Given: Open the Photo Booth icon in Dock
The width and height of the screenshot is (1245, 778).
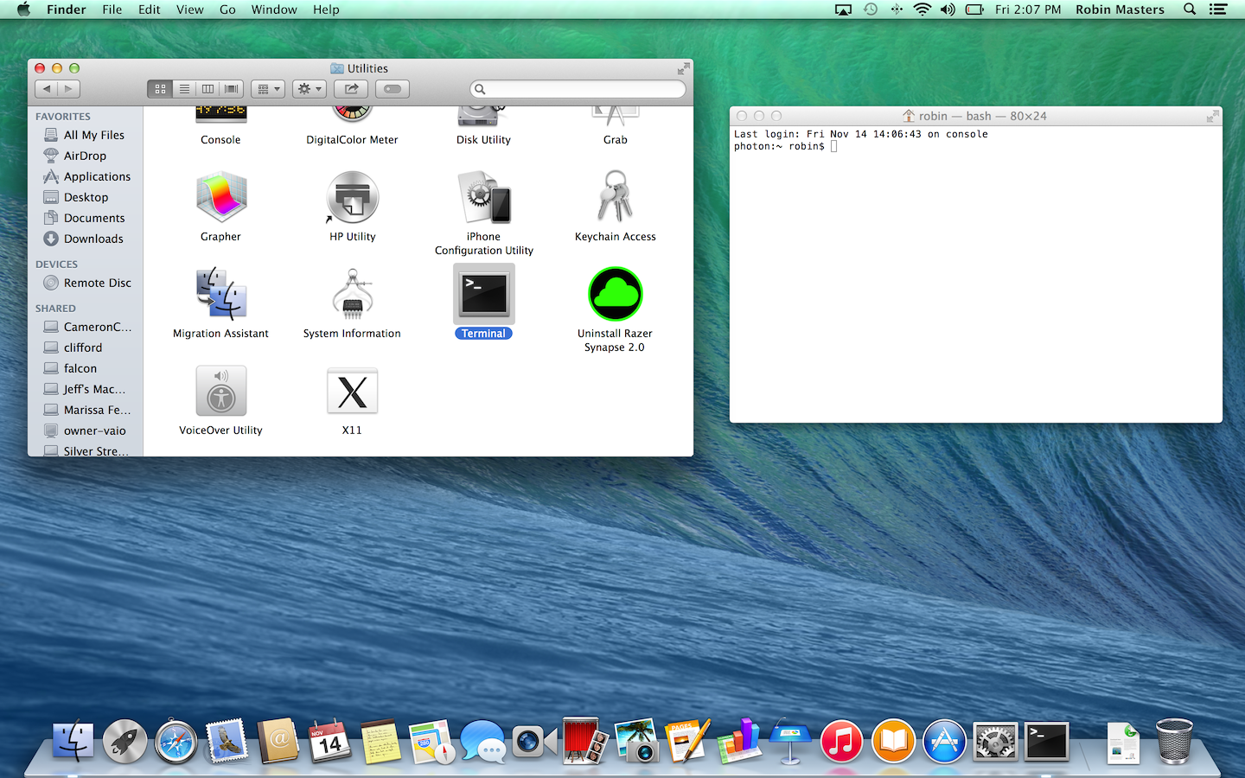Looking at the screenshot, I should click(585, 742).
